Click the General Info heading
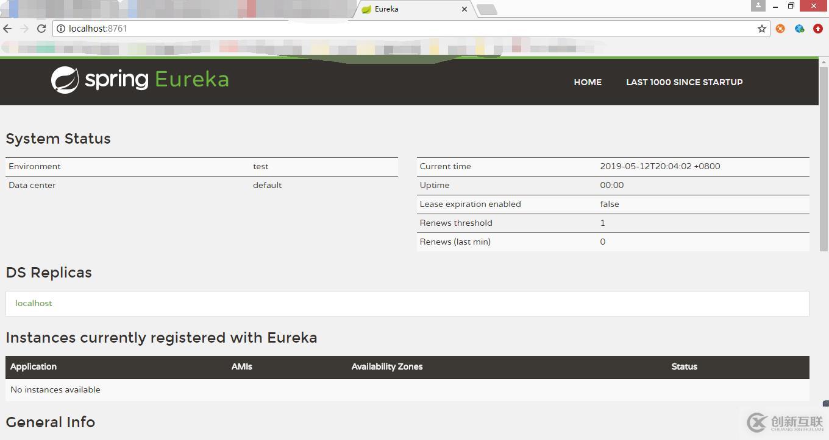The height and width of the screenshot is (440, 829). [x=50, y=422]
